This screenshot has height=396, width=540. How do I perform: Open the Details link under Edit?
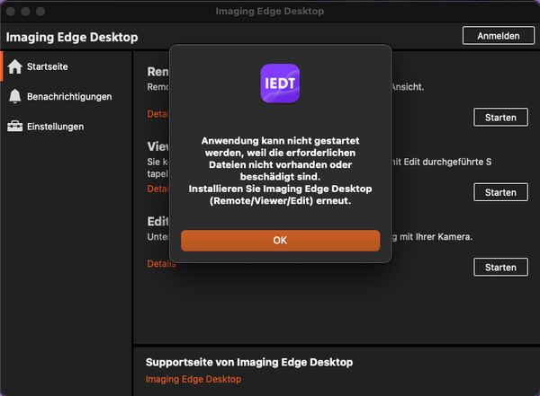160,264
